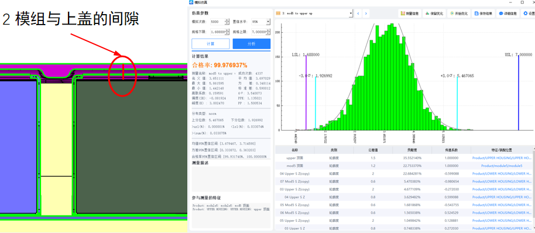Open LOWER HOUSING link in '07 Mod5 S Z(copy)' row
This screenshot has width=535, height=233.
click(502, 181)
